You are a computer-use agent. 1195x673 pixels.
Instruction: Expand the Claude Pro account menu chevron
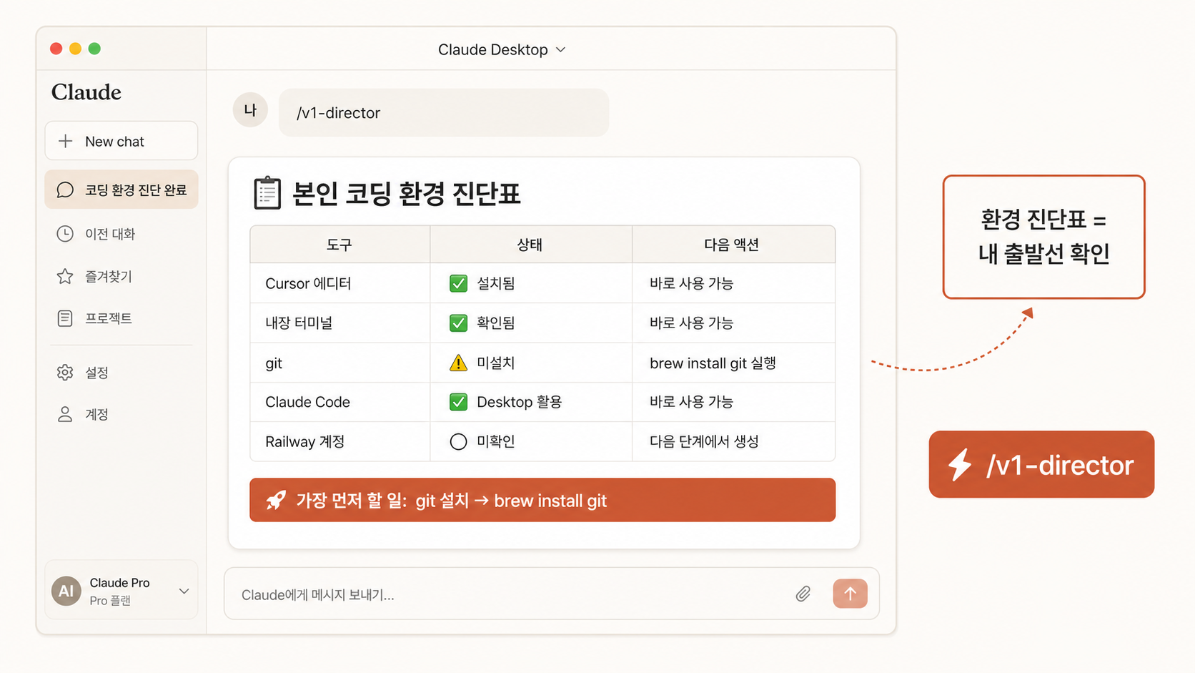coord(184,591)
